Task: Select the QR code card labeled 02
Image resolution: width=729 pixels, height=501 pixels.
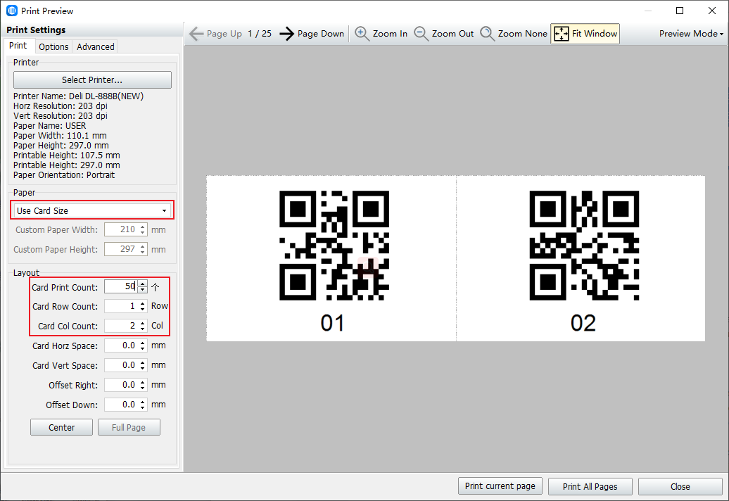Action: click(x=581, y=258)
